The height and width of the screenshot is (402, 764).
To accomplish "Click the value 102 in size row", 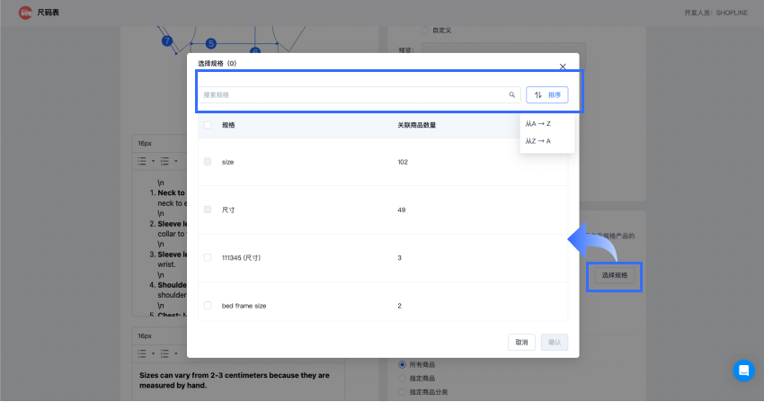I will [403, 162].
